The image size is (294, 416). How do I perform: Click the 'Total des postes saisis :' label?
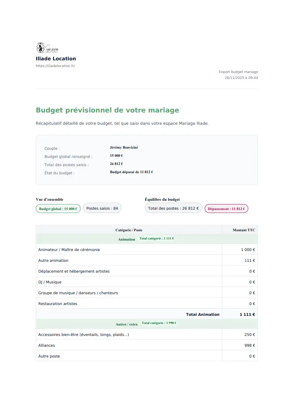click(67, 165)
